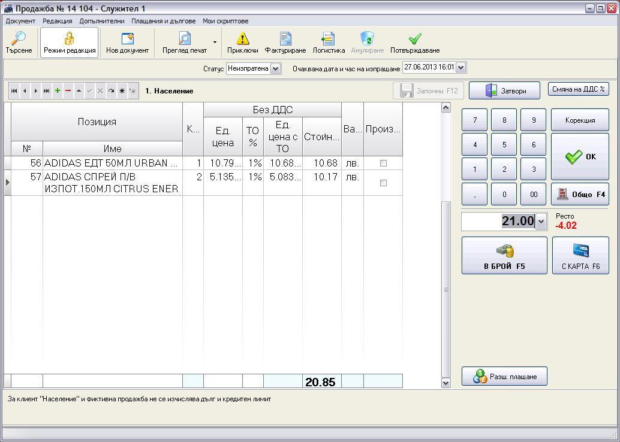Click the 21.00 payment amount field

[x=499, y=221]
